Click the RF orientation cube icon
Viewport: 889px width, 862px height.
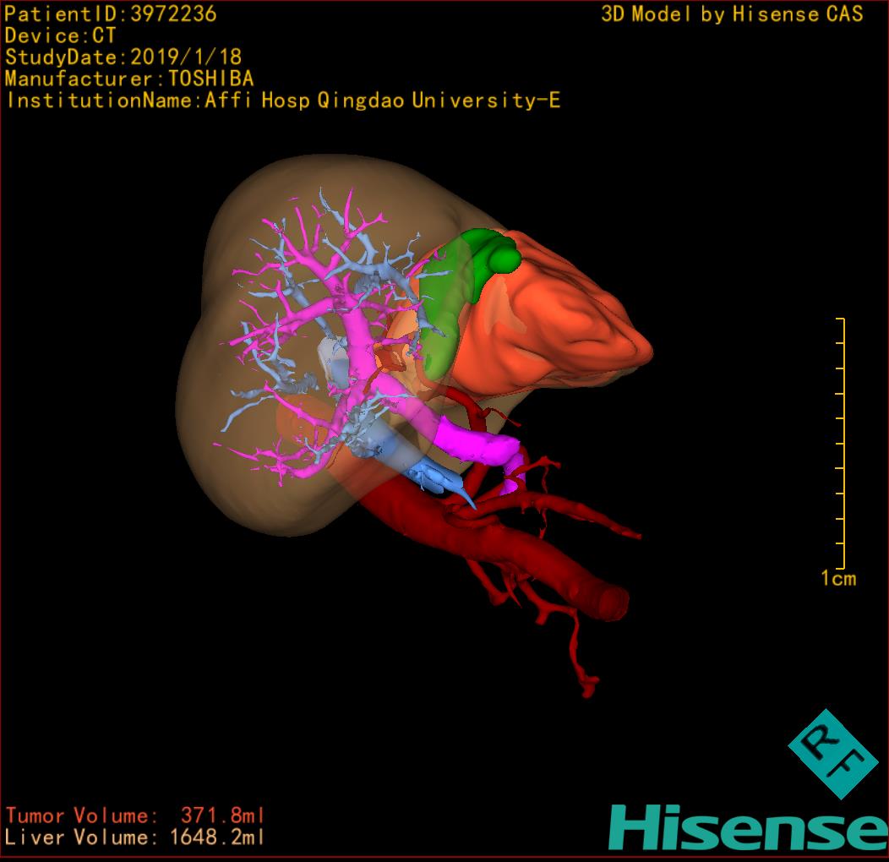click(x=832, y=754)
